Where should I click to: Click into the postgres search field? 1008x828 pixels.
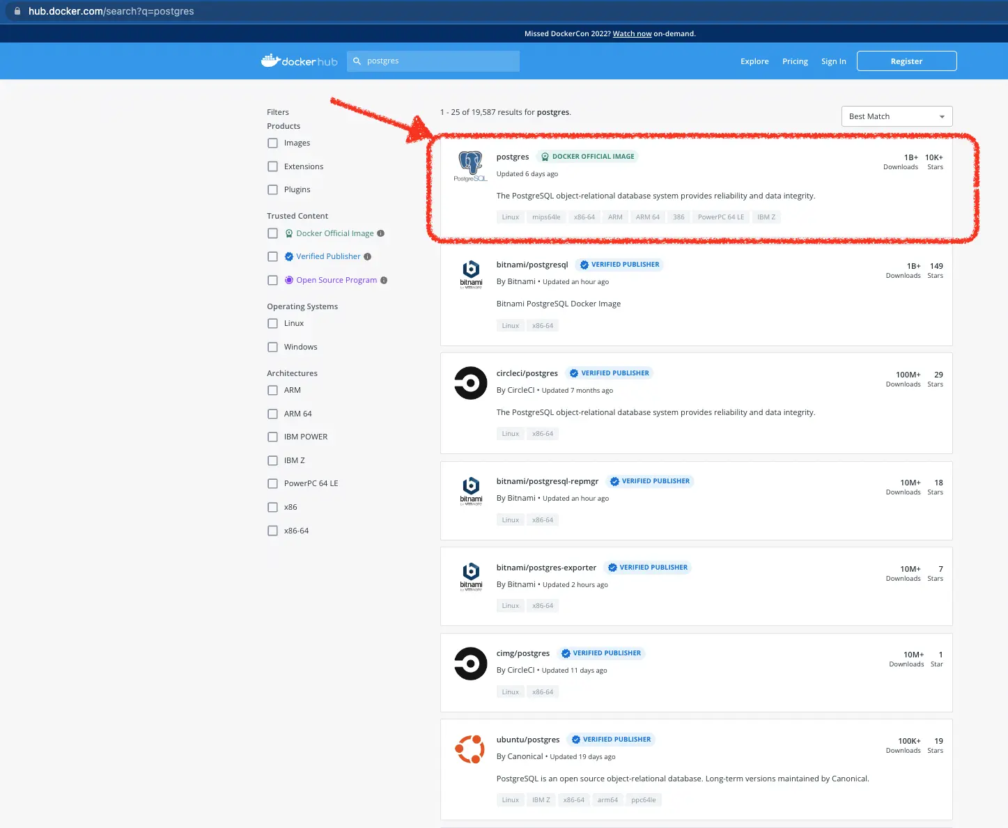point(433,61)
